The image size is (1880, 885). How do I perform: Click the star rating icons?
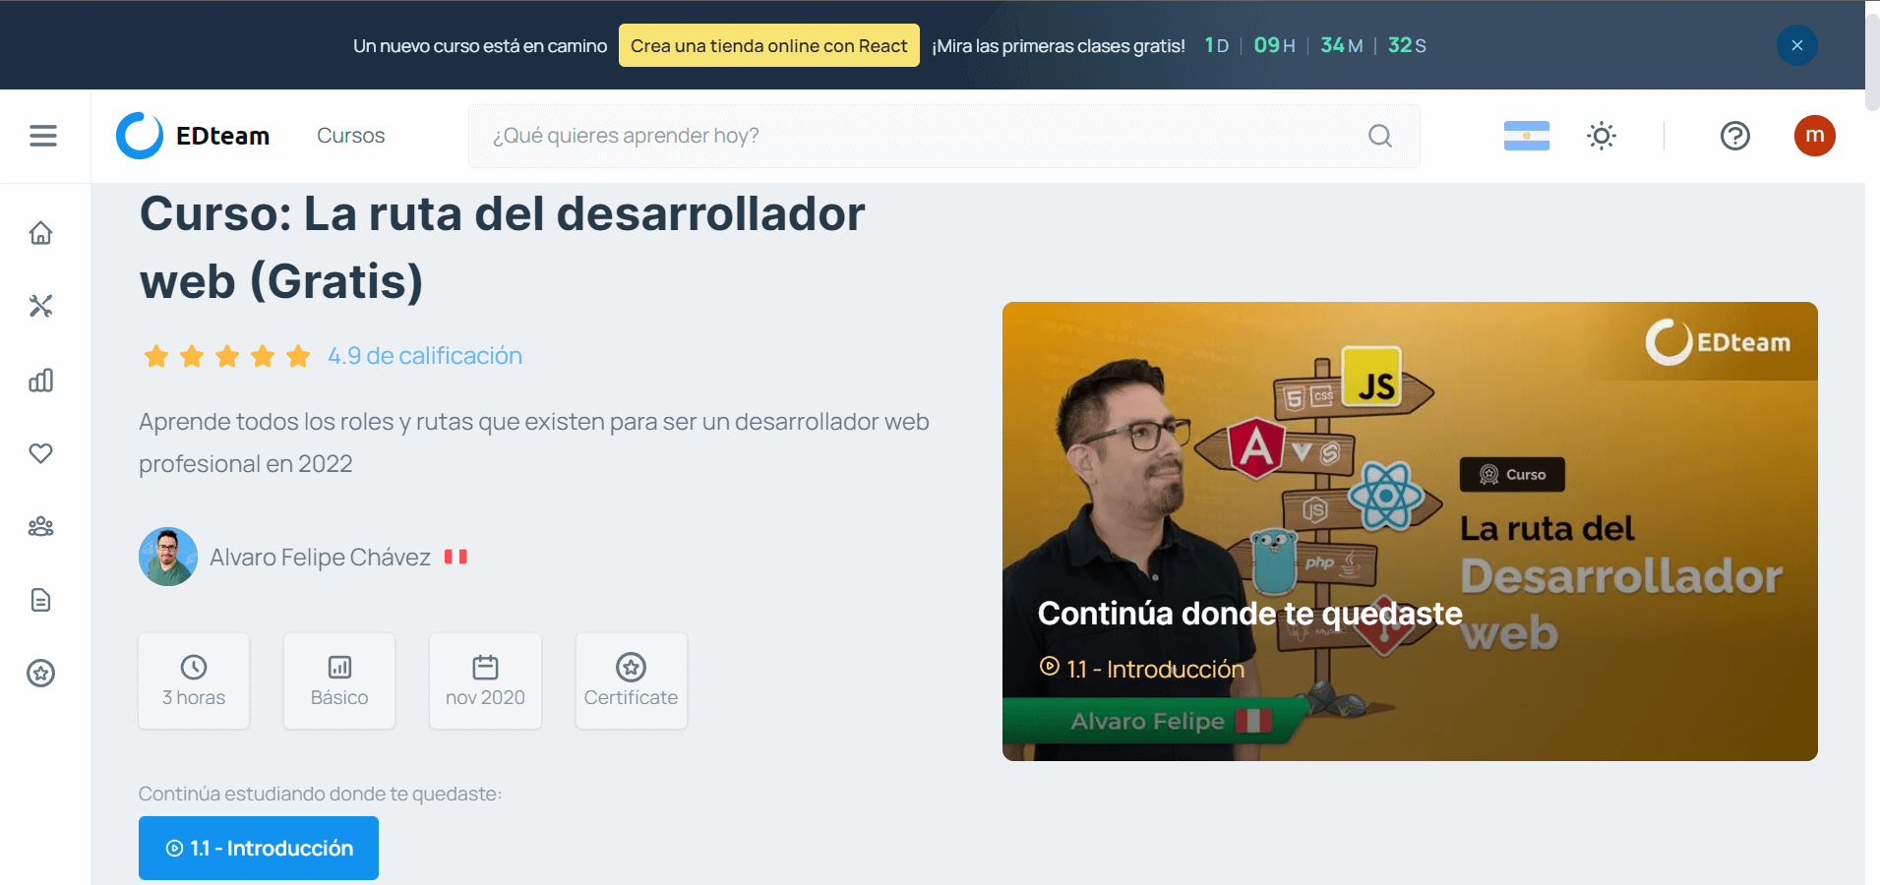(x=227, y=356)
